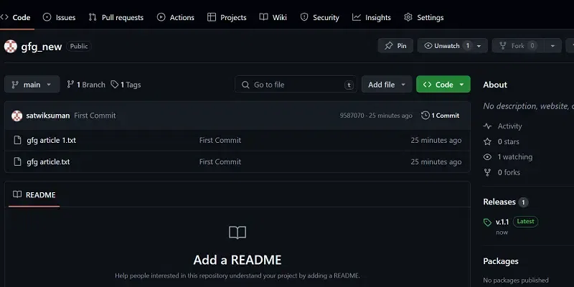The height and width of the screenshot is (287, 574).
Task: Open the Packages heading link
Action: 501,261
